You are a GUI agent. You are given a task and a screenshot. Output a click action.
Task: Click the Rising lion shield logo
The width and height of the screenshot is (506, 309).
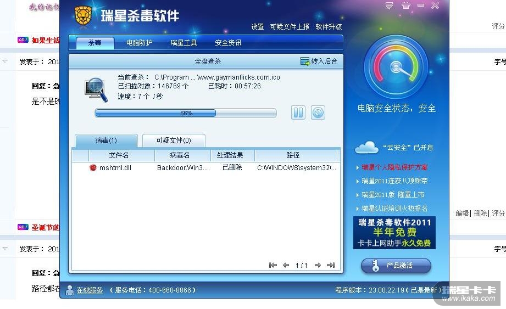click(x=84, y=15)
